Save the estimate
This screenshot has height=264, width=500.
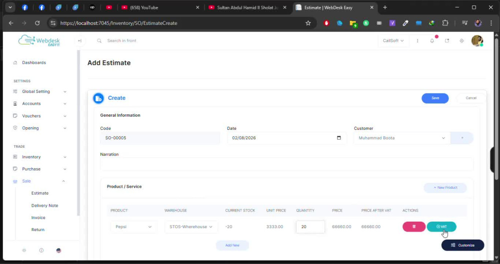tap(435, 98)
